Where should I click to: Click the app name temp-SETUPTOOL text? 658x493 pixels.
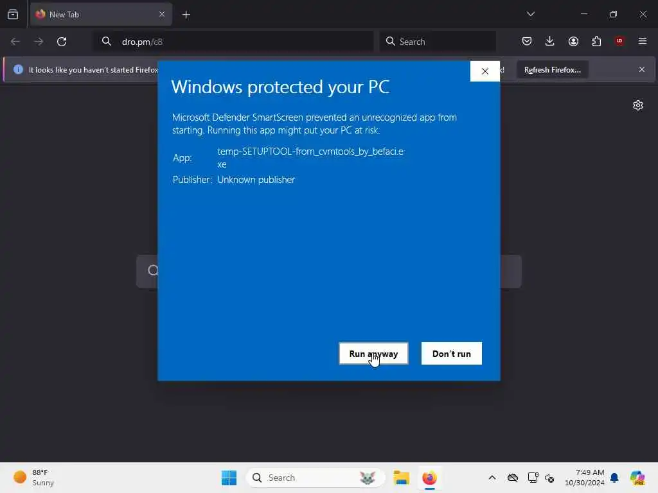pyautogui.click(x=310, y=158)
